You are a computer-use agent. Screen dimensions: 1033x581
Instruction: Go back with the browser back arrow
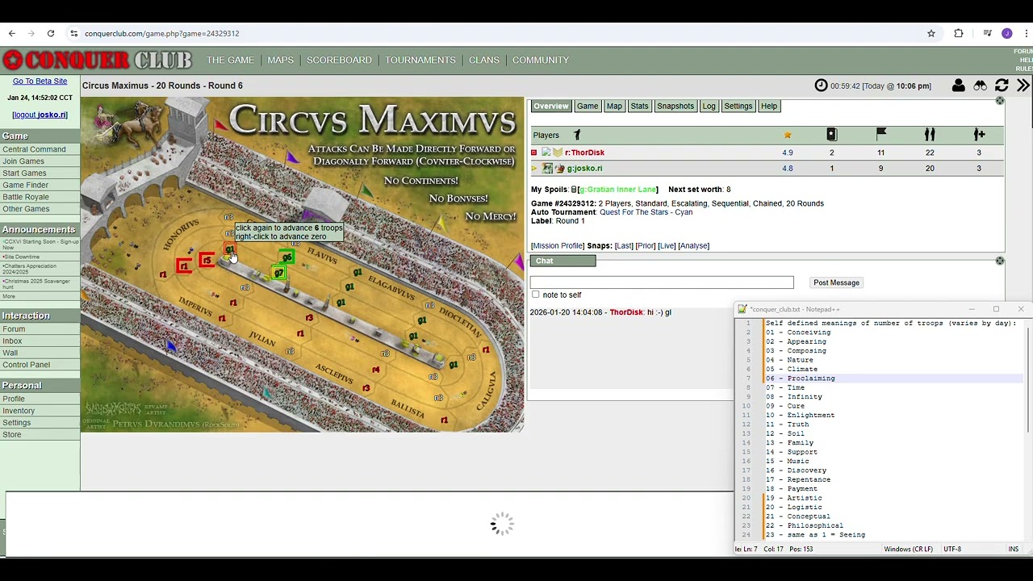coord(12,33)
